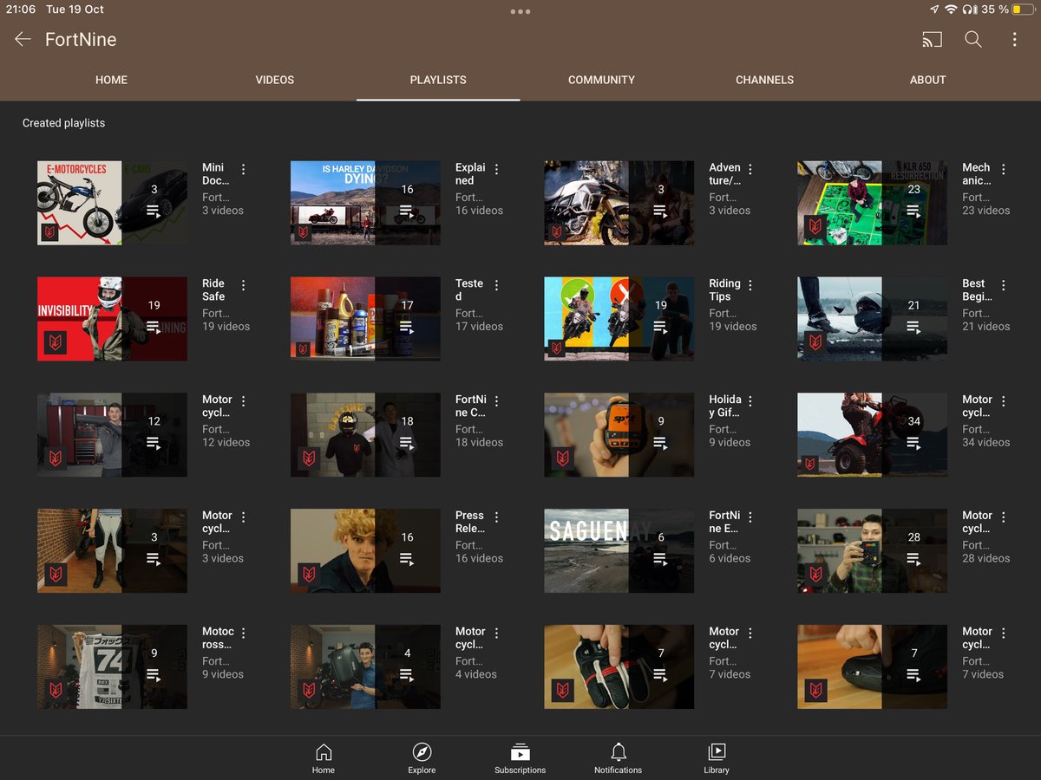Open options for Ride Safe playlist
This screenshot has height=780, width=1041.
pyautogui.click(x=244, y=285)
